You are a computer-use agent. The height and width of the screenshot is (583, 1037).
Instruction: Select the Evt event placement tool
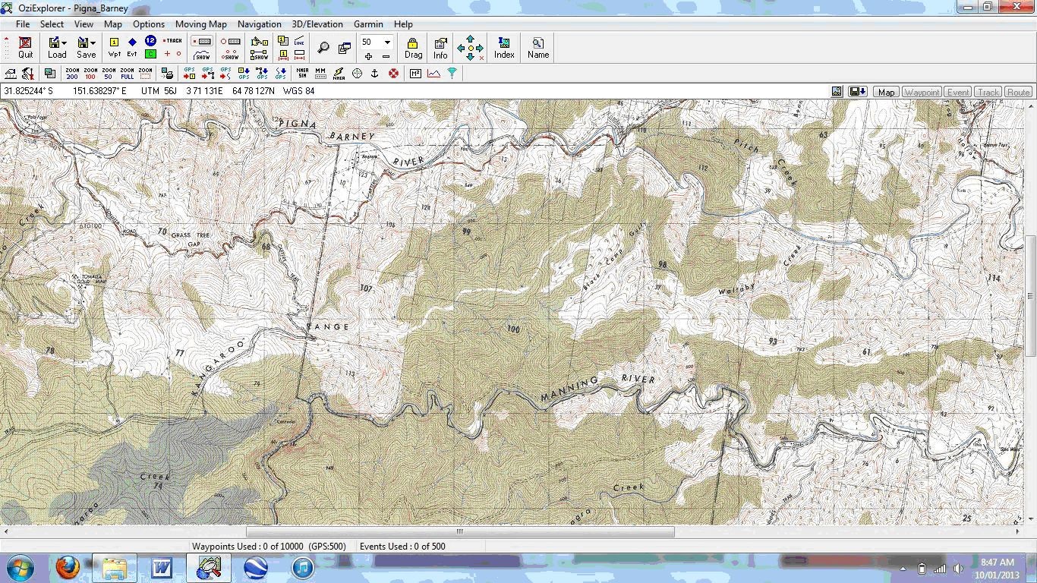pos(132,47)
